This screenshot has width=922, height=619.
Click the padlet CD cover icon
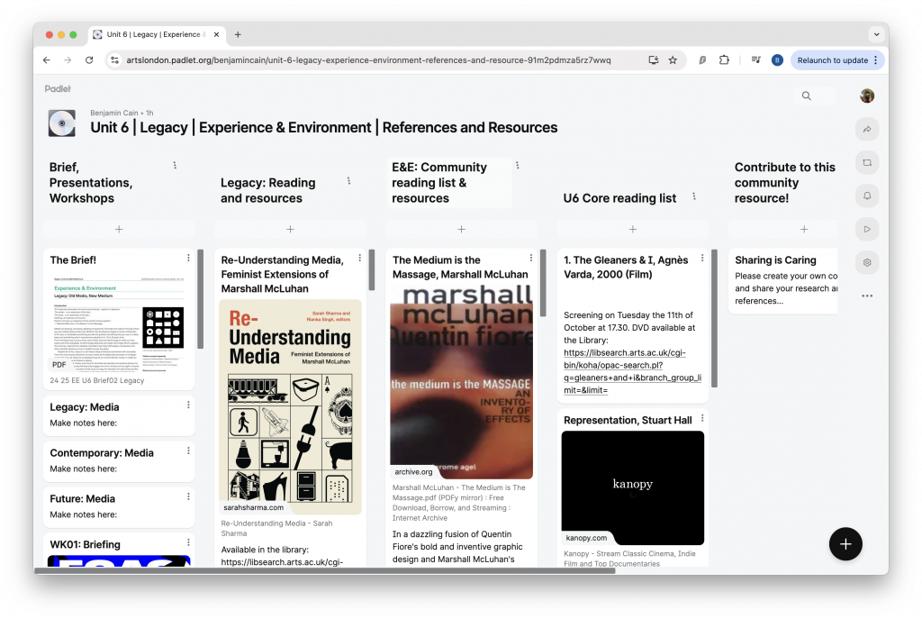62,123
